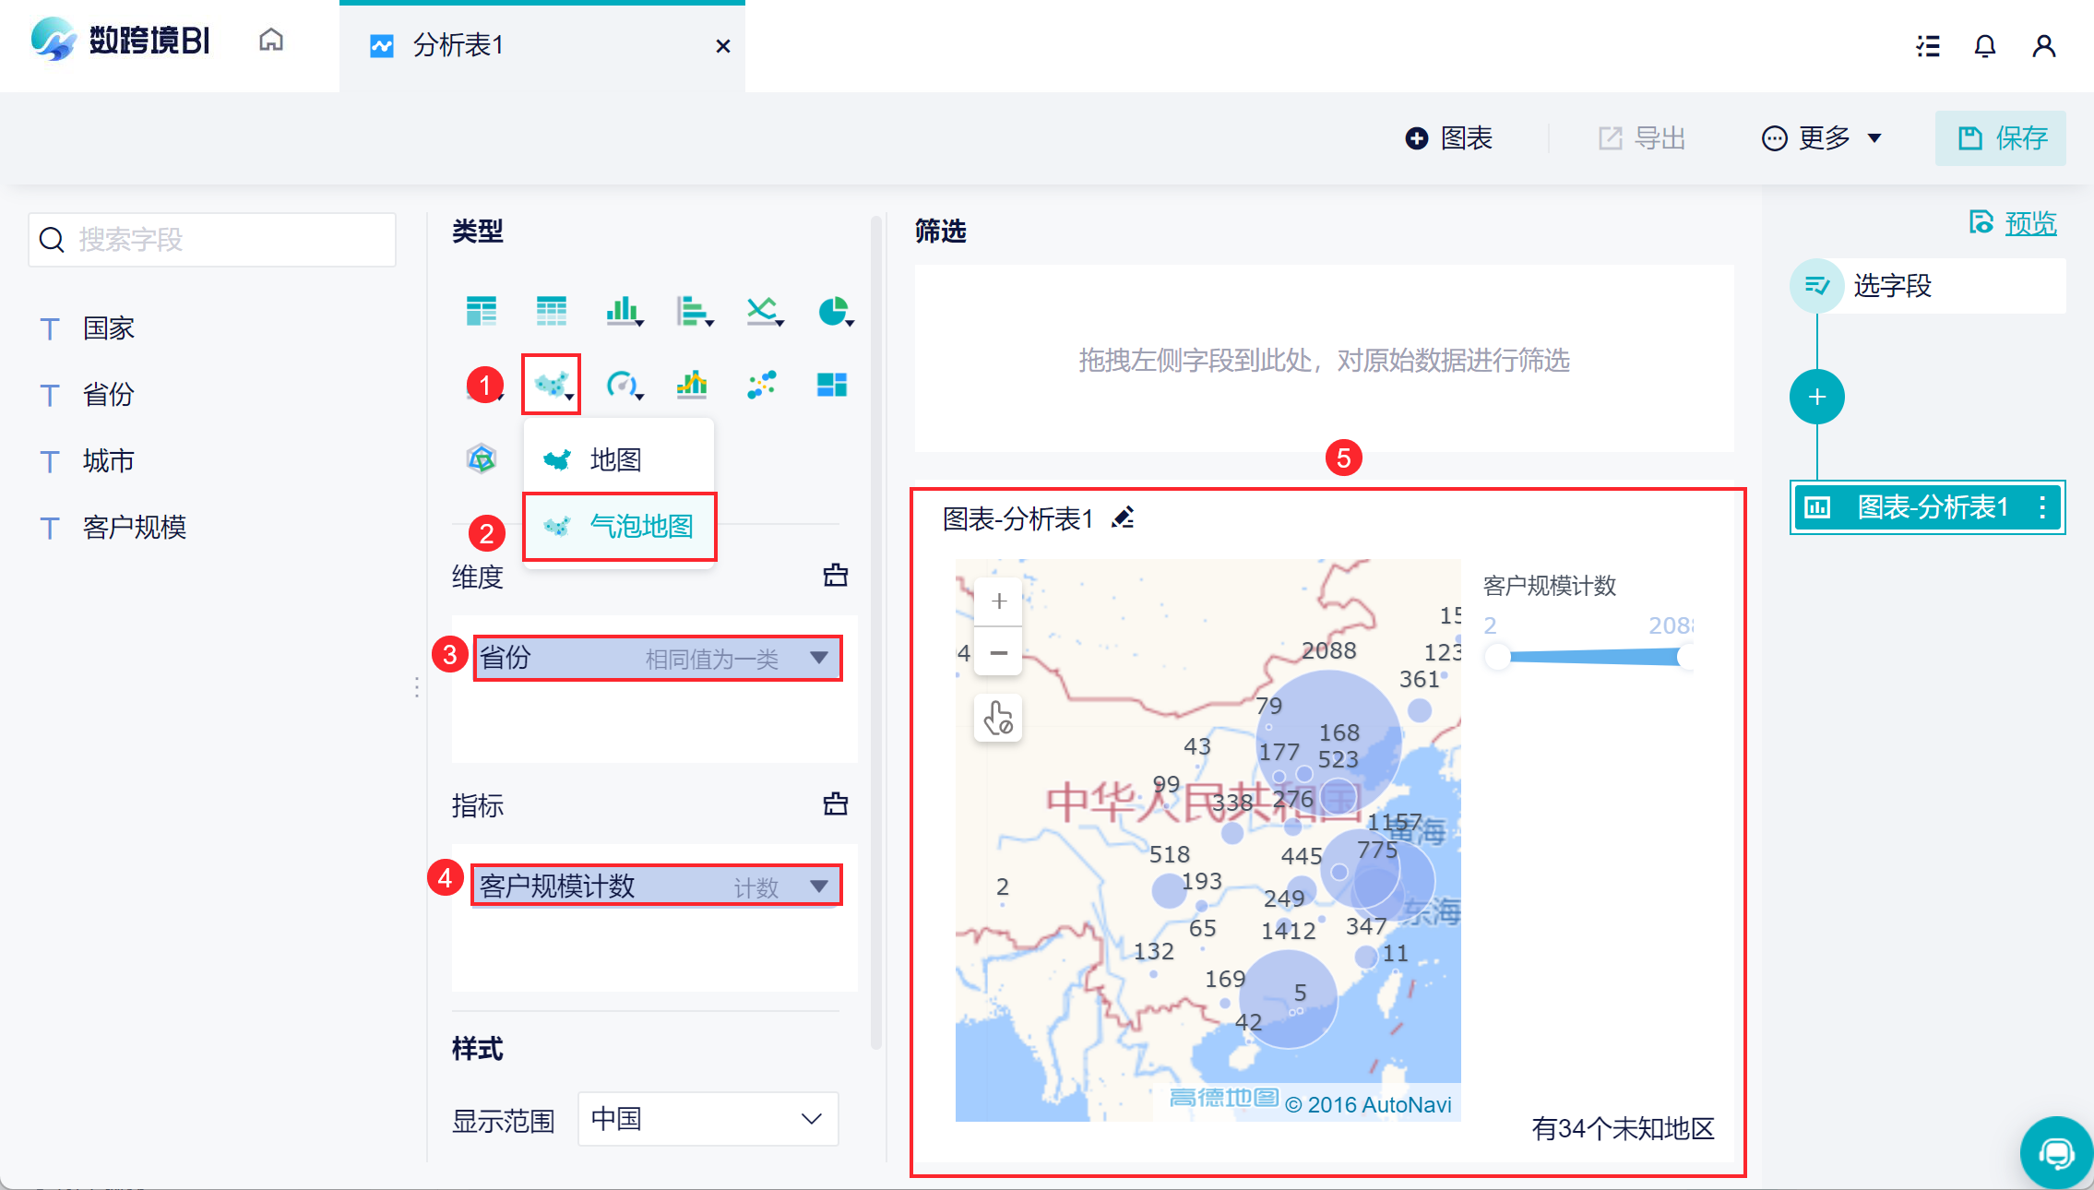Switch to the 分析表1 tab

[458, 46]
